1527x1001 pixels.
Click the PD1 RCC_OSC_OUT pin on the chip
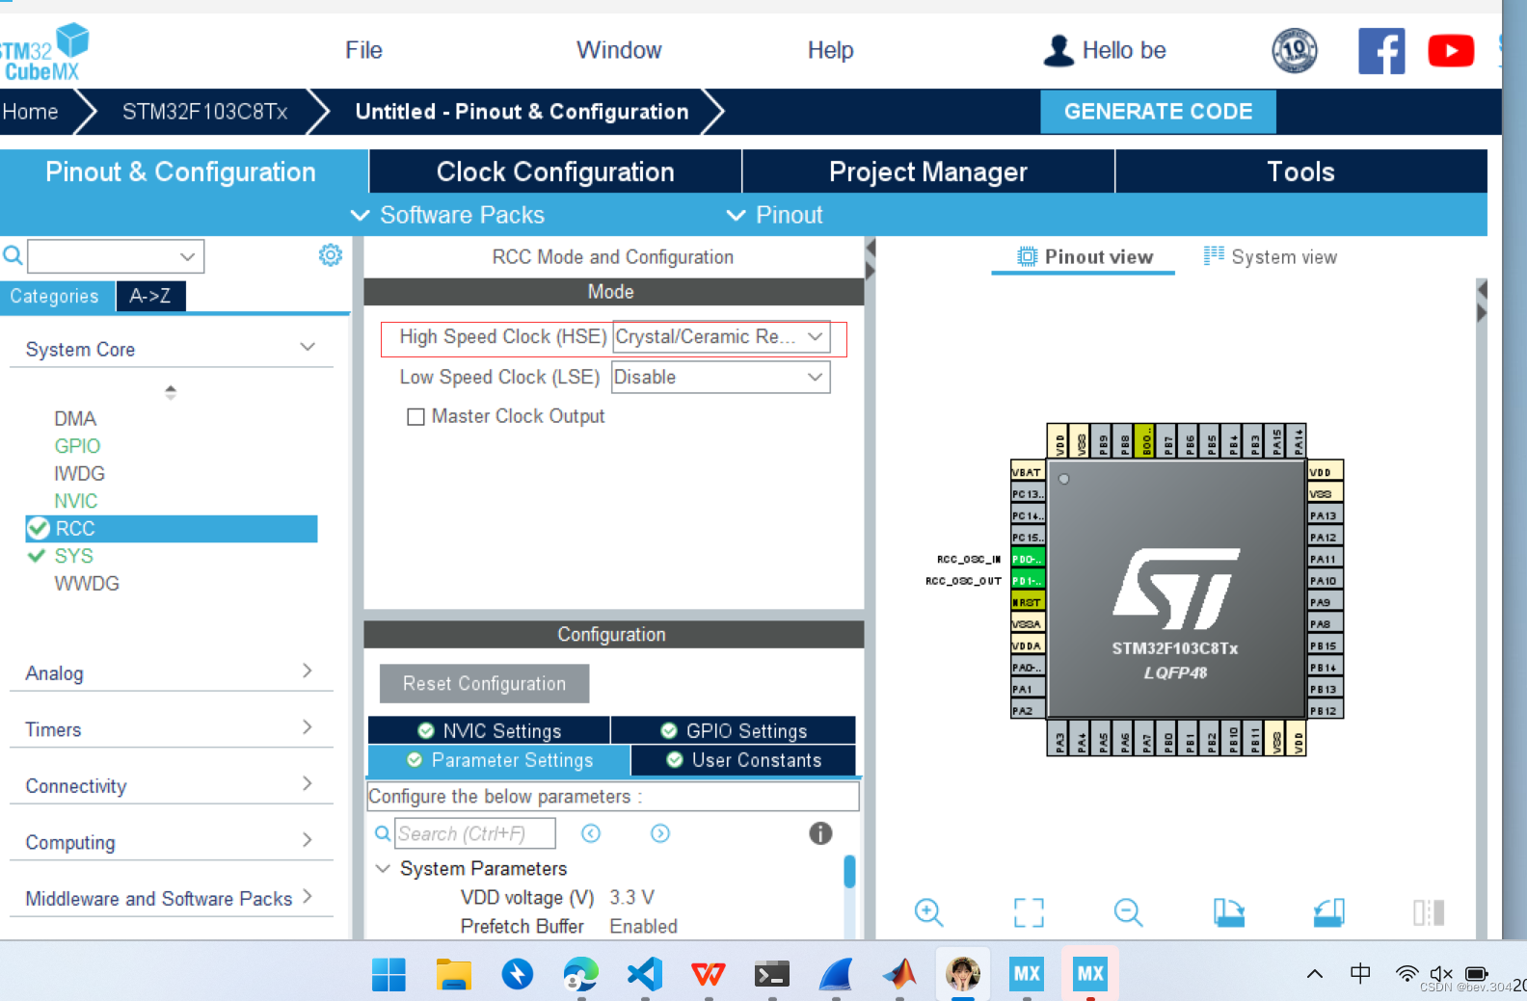point(1028,580)
